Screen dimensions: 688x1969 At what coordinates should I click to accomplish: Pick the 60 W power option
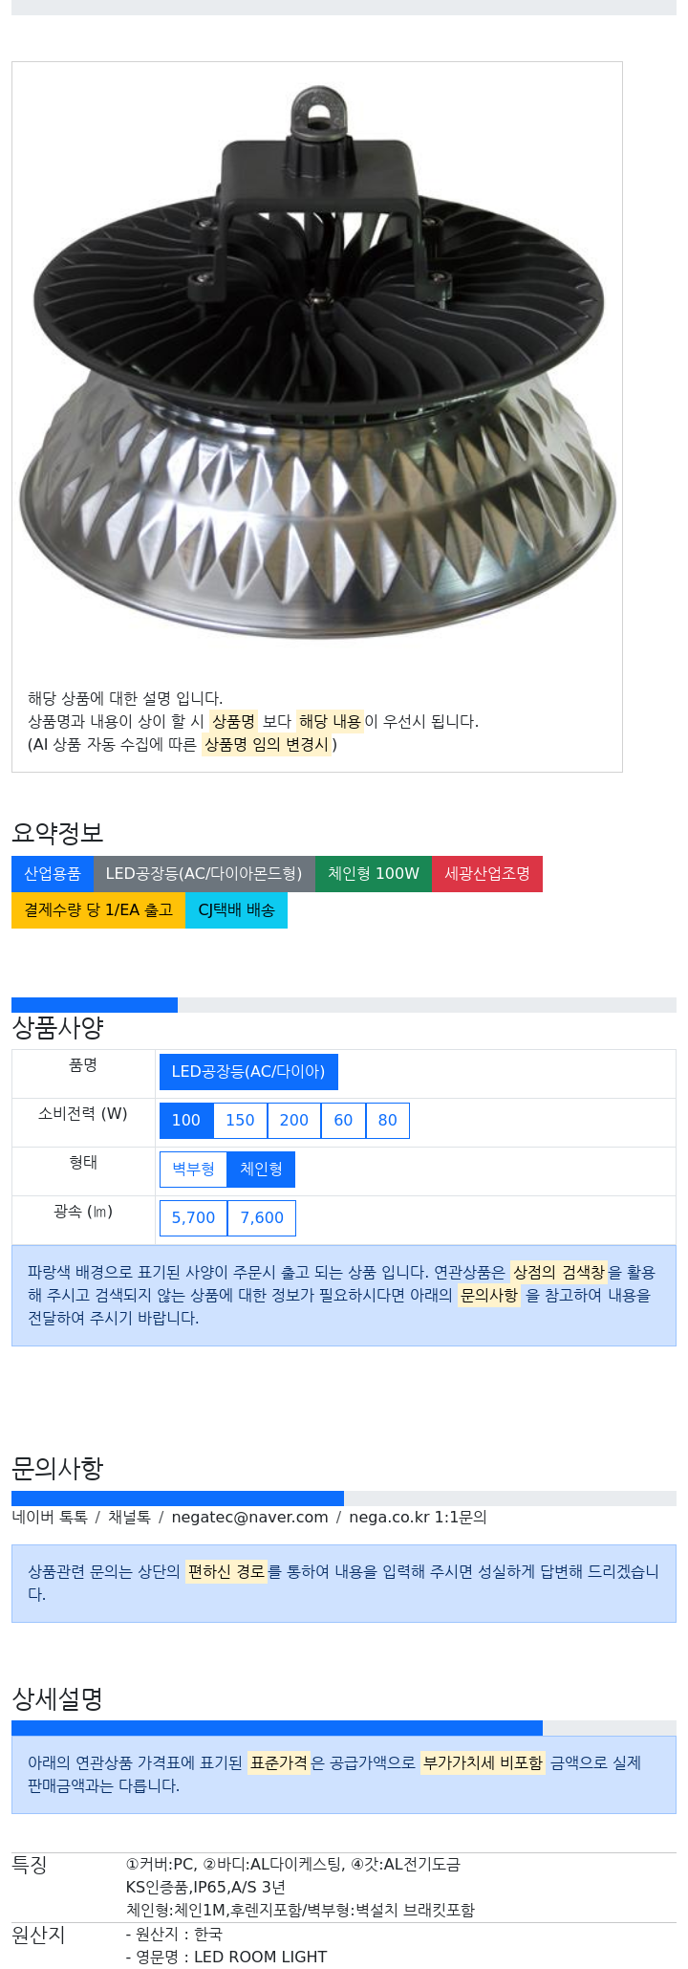pyautogui.click(x=344, y=1121)
